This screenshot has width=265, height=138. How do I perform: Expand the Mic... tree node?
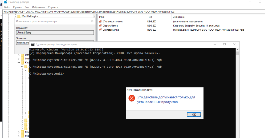click(x=19, y=132)
